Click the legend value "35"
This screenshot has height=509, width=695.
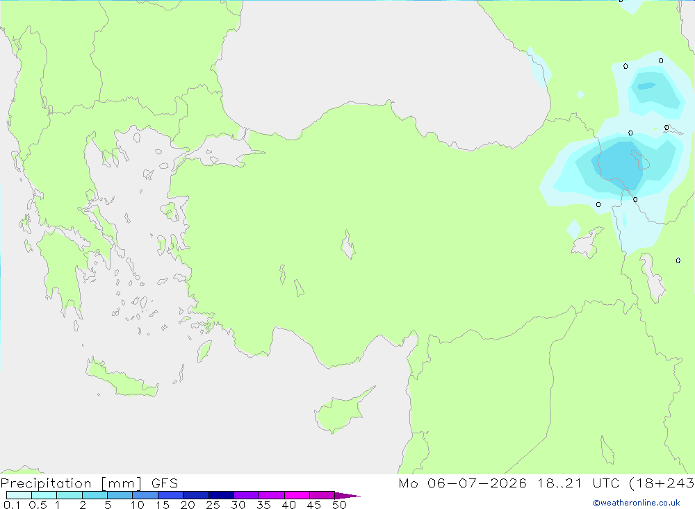[x=263, y=505]
